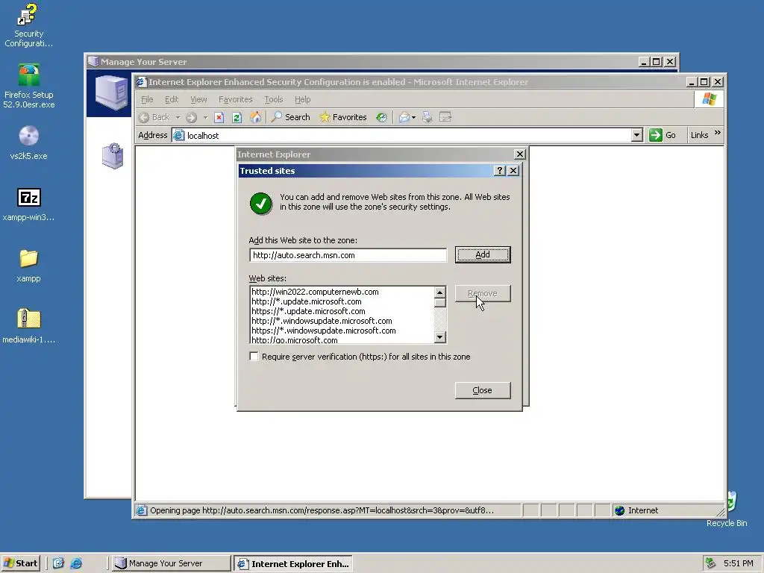The image size is (764, 573).
Task: Select vs2k5.exe disc icon on desktop
Action: pos(28,143)
